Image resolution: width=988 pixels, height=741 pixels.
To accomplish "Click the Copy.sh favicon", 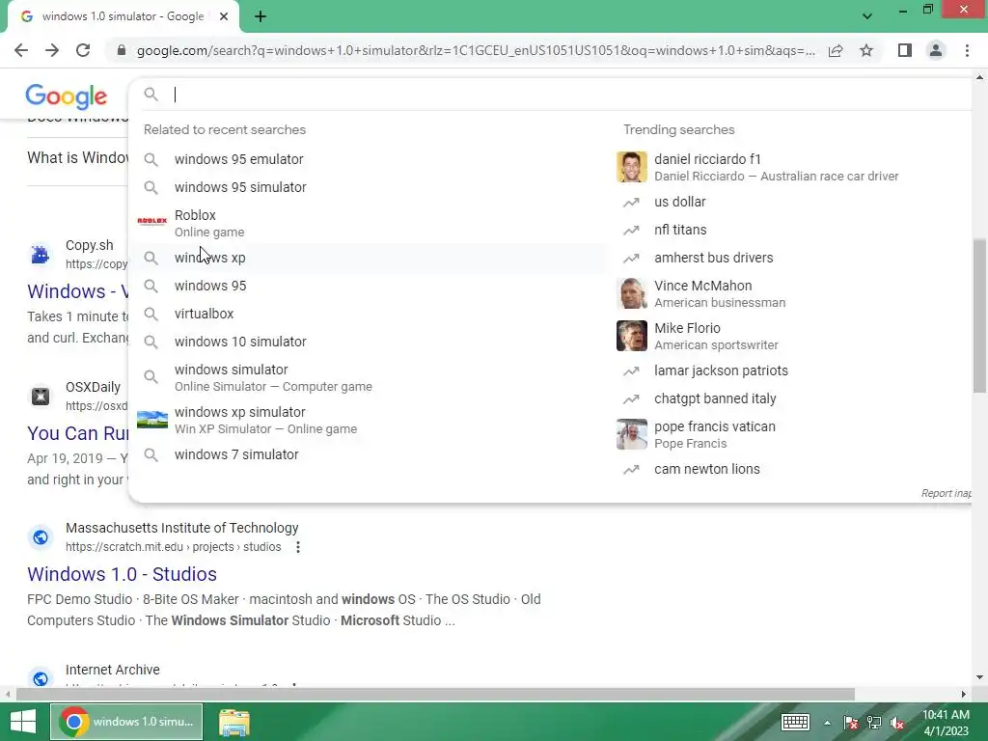I will [41, 254].
